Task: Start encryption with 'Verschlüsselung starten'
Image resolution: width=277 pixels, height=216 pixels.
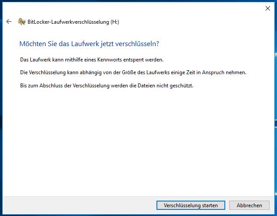Action: (x=191, y=205)
